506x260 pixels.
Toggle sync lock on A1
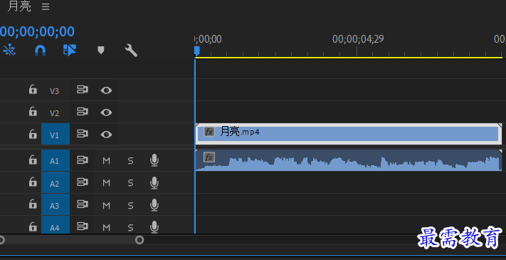click(83, 160)
